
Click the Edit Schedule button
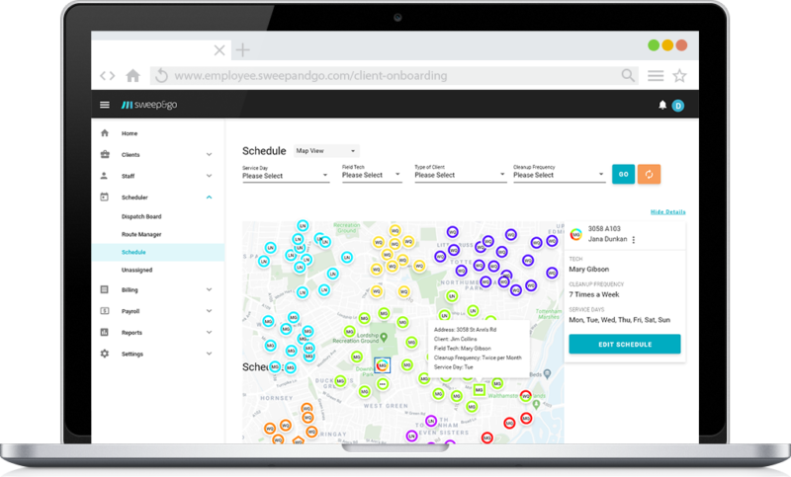624,344
